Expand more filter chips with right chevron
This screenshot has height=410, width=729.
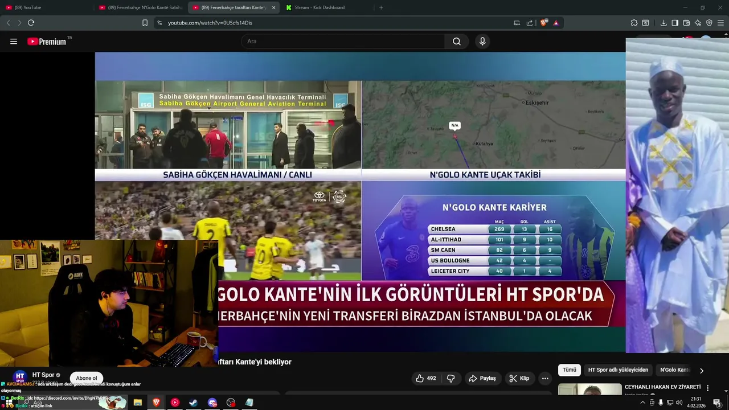[x=702, y=370]
